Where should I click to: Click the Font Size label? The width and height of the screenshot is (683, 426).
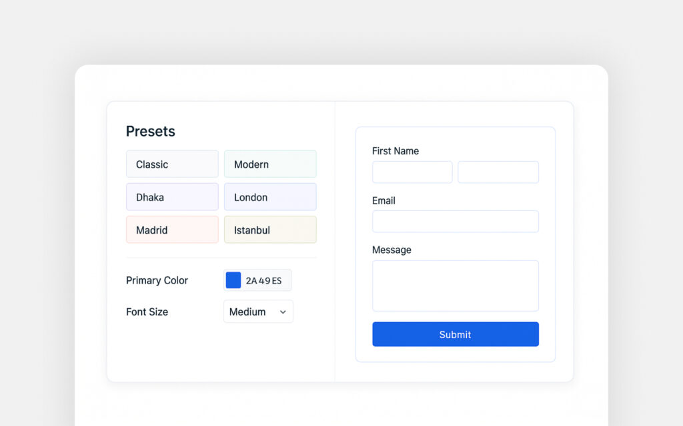(147, 312)
